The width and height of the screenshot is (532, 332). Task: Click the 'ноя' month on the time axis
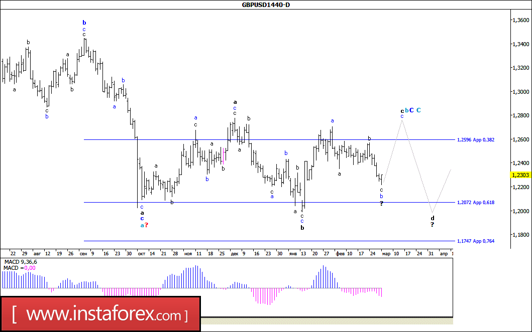point(188,253)
